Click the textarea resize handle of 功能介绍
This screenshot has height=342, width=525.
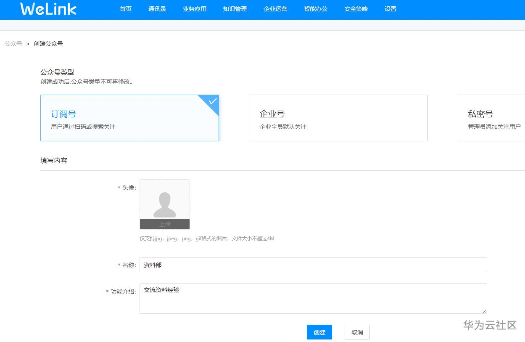tap(484, 311)
